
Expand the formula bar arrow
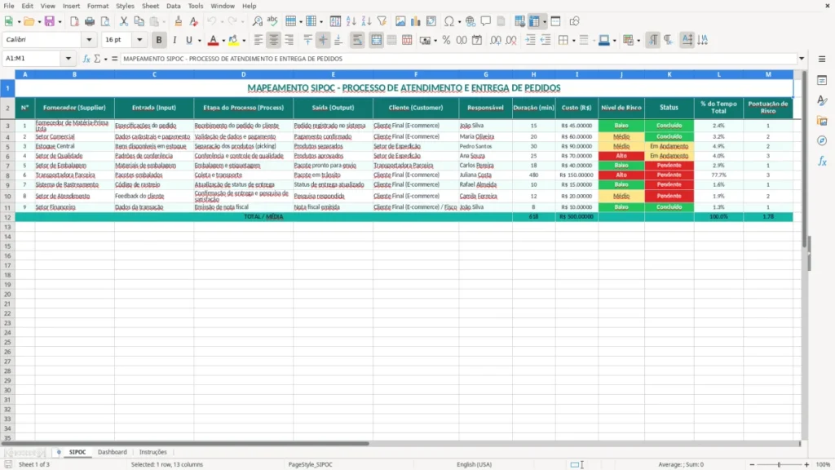coord(802,59)
